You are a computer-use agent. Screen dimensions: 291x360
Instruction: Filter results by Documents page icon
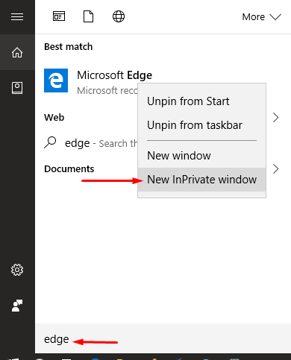88,16
